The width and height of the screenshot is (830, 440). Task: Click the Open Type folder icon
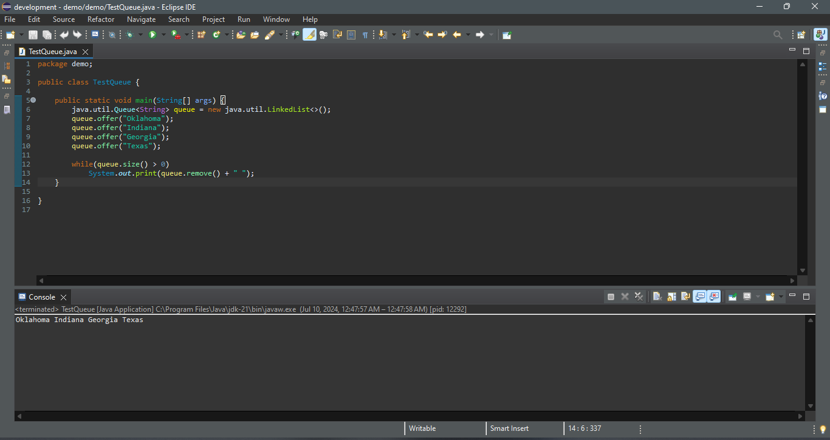pos(241,35)
